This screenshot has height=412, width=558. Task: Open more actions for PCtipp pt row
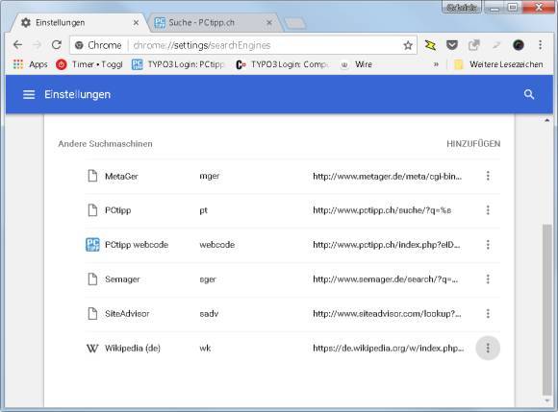[488, 210]
